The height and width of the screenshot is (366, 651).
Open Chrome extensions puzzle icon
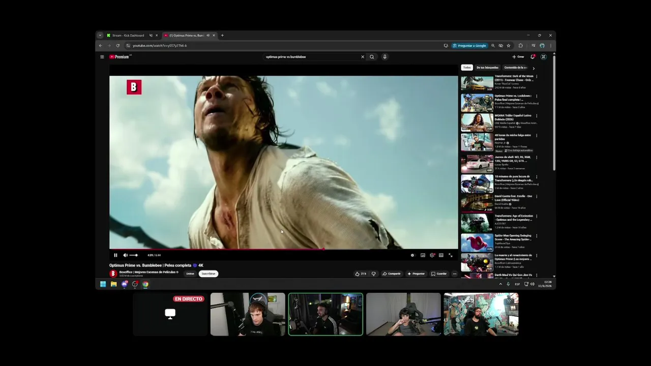(520, 46)
